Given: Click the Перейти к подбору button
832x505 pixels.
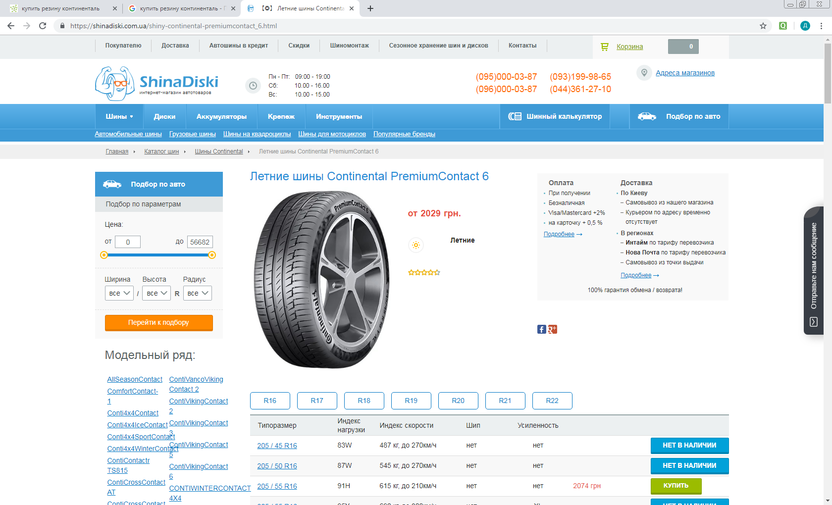Looking at the screenshot, I should pos(159,322).
